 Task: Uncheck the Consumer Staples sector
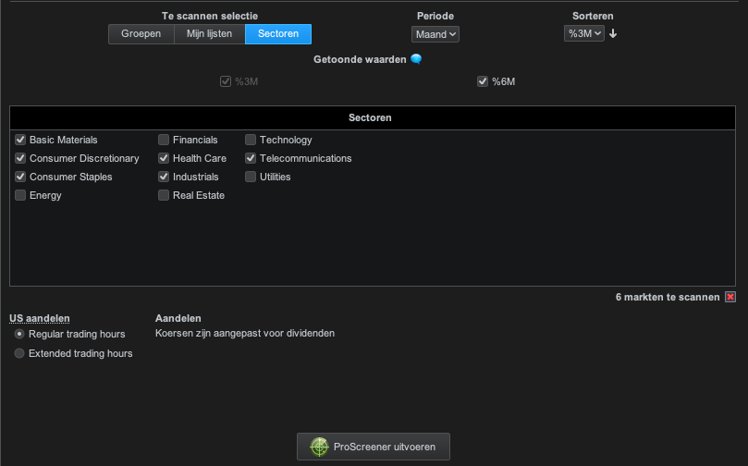20,177
